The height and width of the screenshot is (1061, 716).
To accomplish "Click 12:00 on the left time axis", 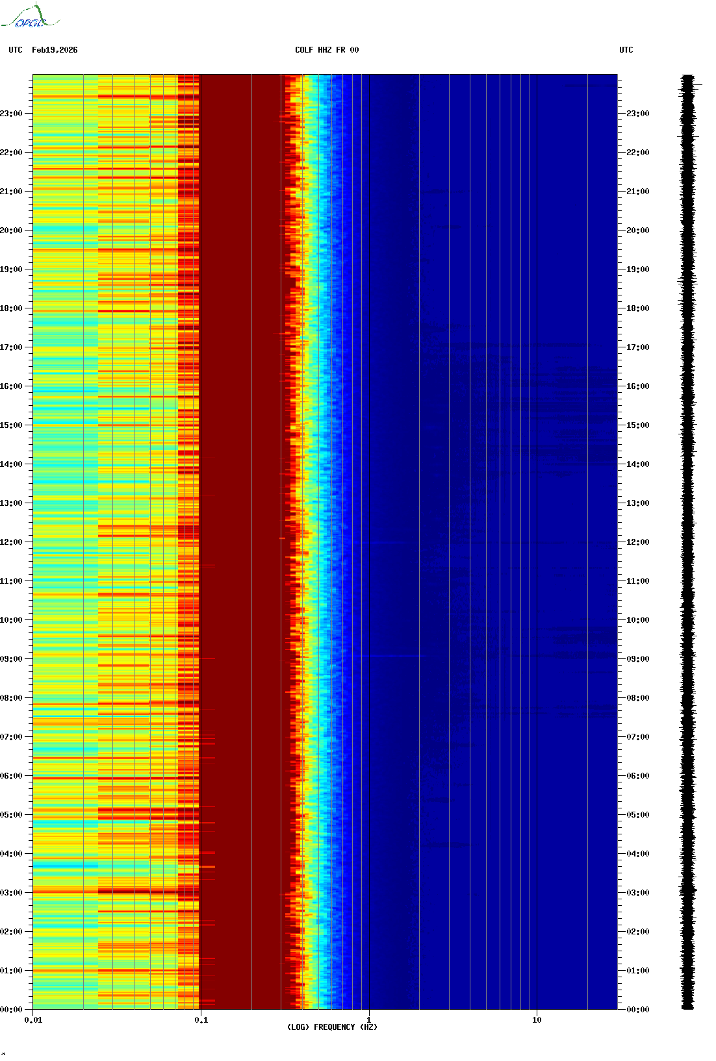I will click(11, 542).
